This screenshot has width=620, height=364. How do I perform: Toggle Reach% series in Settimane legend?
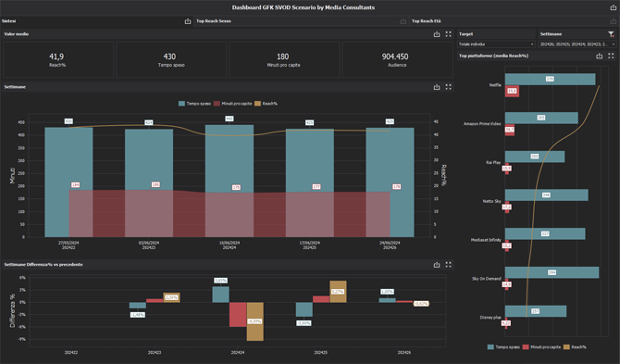(266, 104)
